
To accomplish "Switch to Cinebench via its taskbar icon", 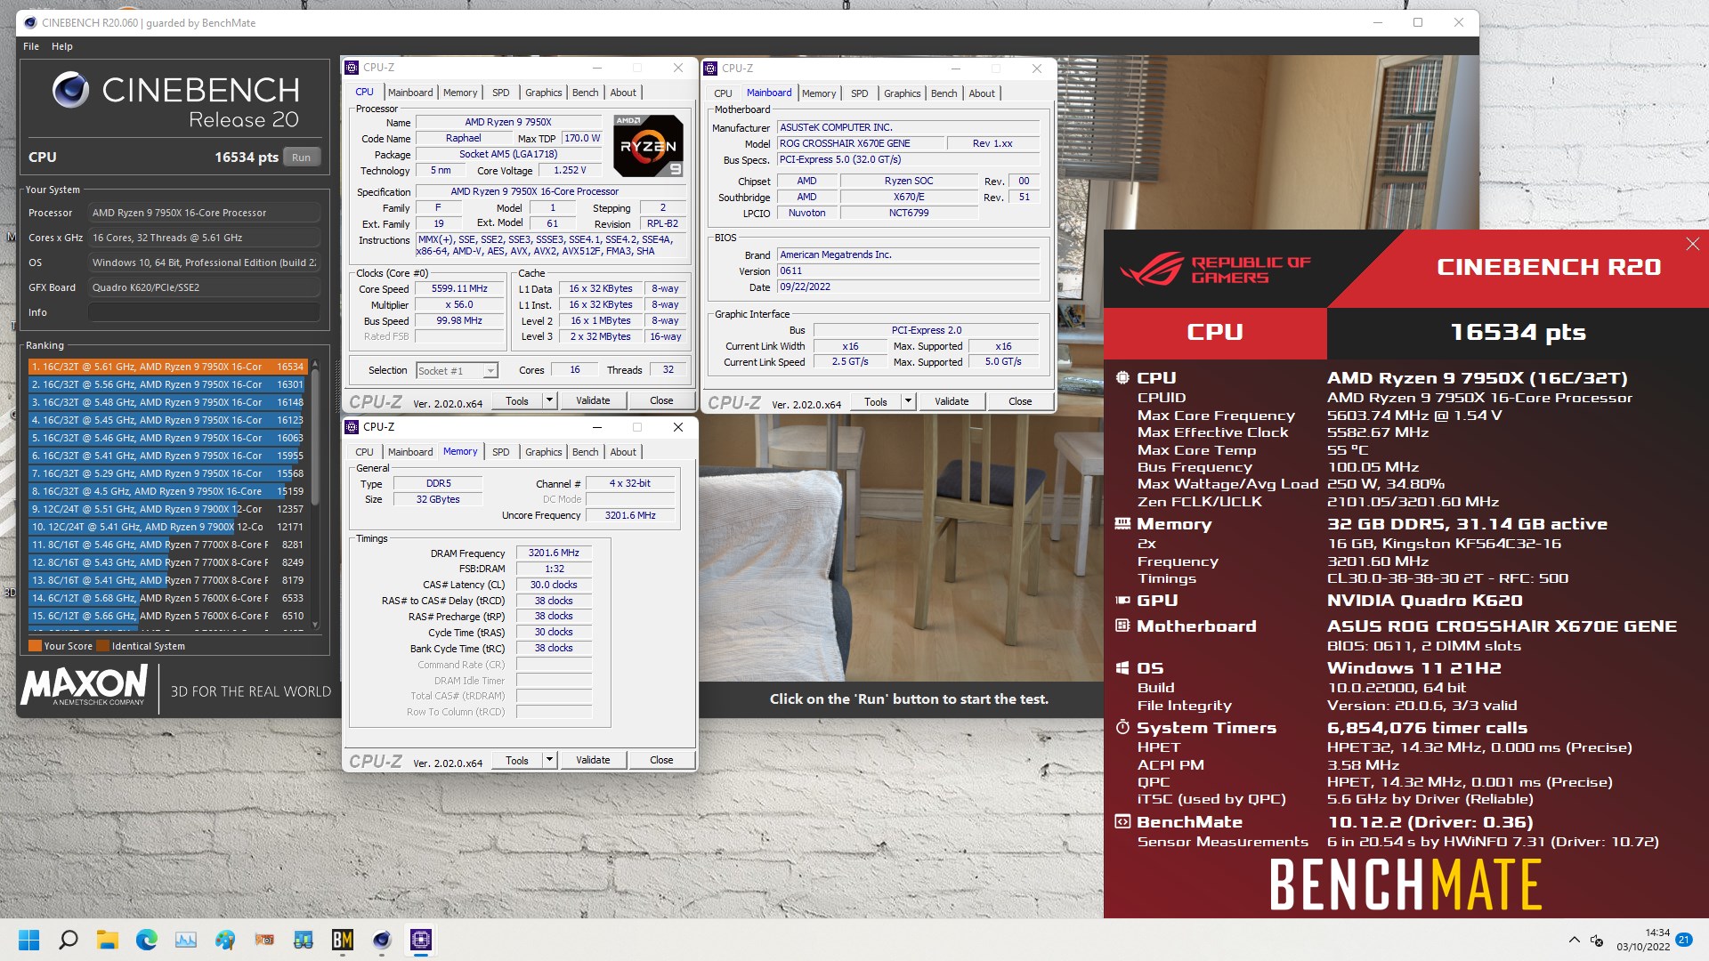I will (x=382, y=940).
